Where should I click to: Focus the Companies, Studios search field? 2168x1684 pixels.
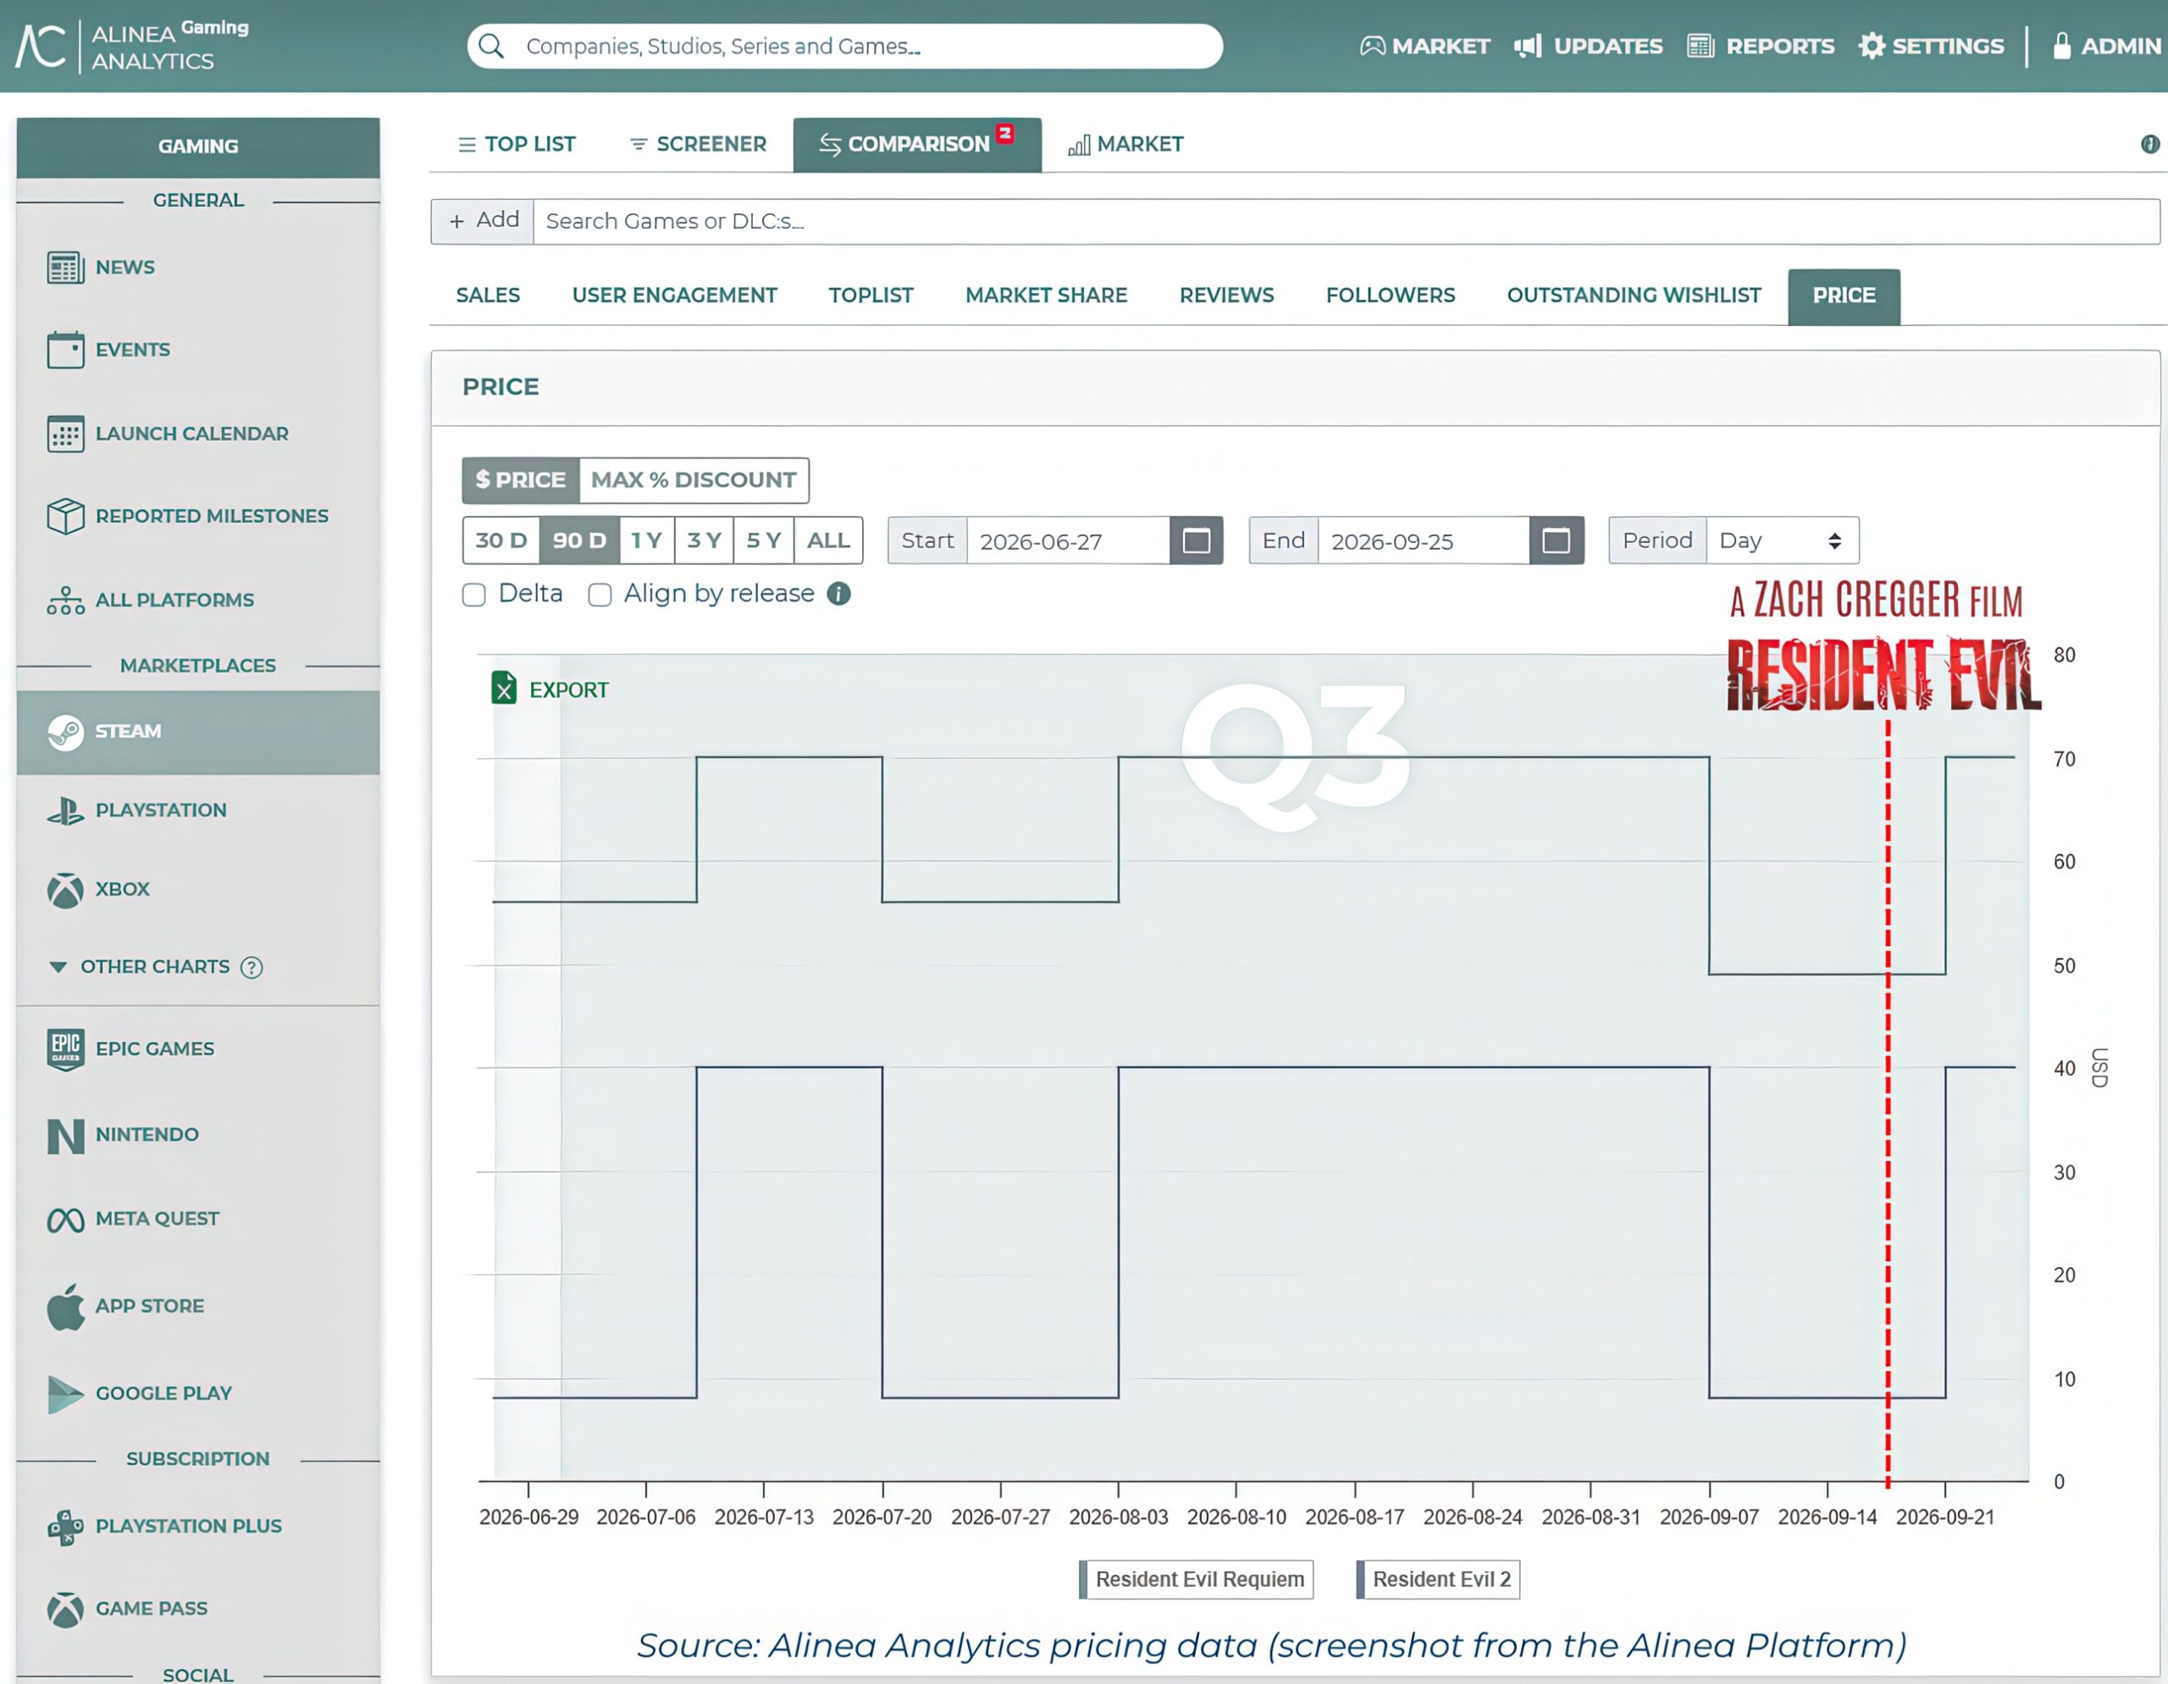(845, 46)
